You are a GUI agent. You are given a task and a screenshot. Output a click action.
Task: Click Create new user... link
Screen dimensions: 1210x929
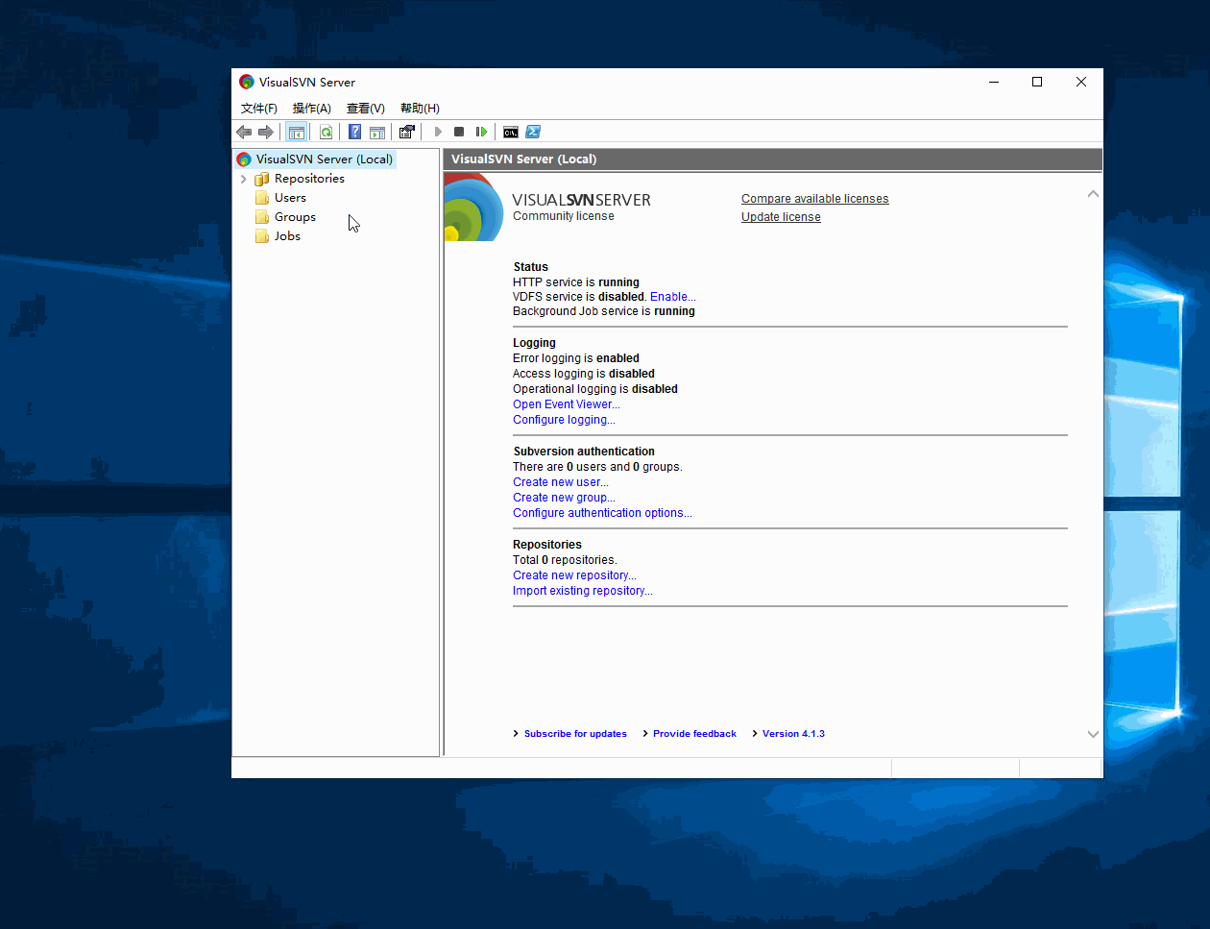561,482
